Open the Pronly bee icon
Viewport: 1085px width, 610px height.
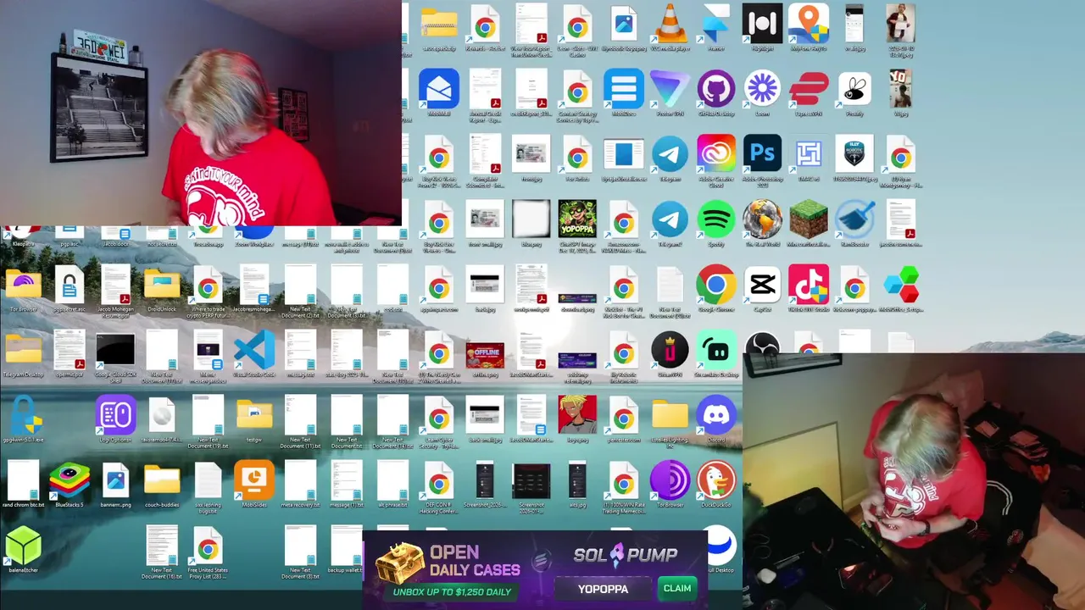(854, 89)
